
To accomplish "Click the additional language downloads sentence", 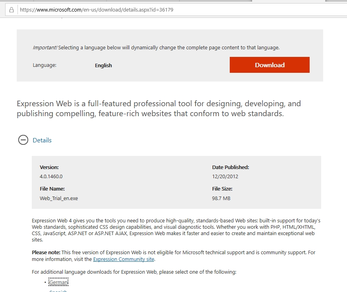I will [134, 272].
